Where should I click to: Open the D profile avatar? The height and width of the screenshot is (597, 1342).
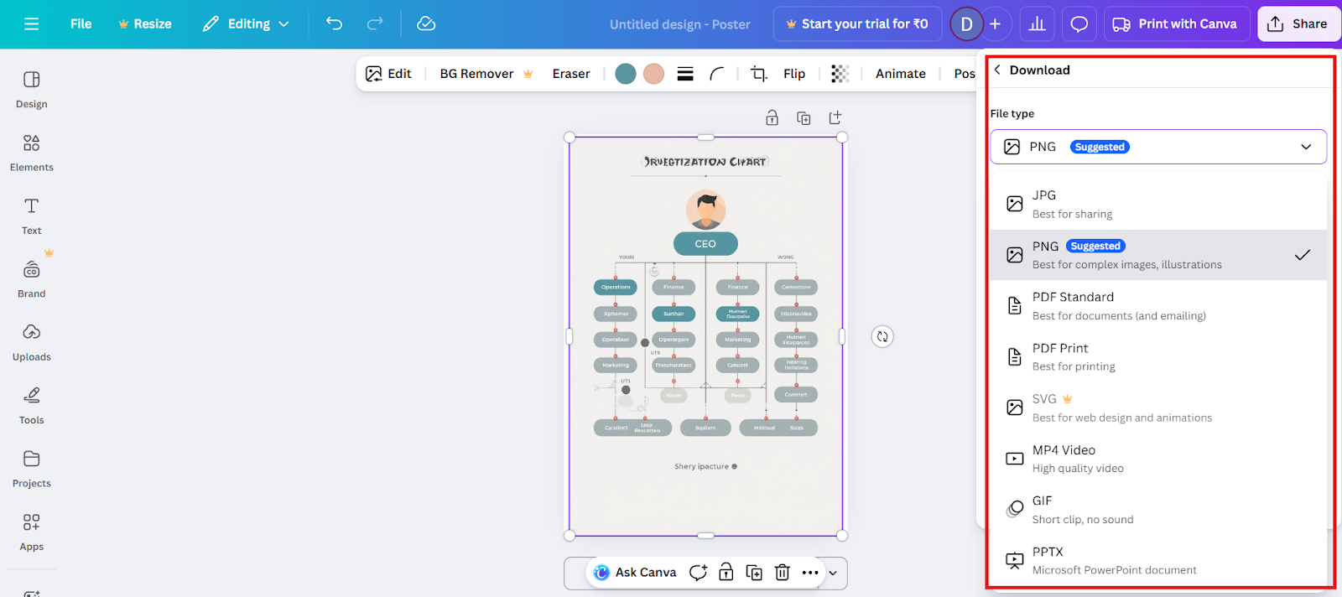(x=966, y=24)
